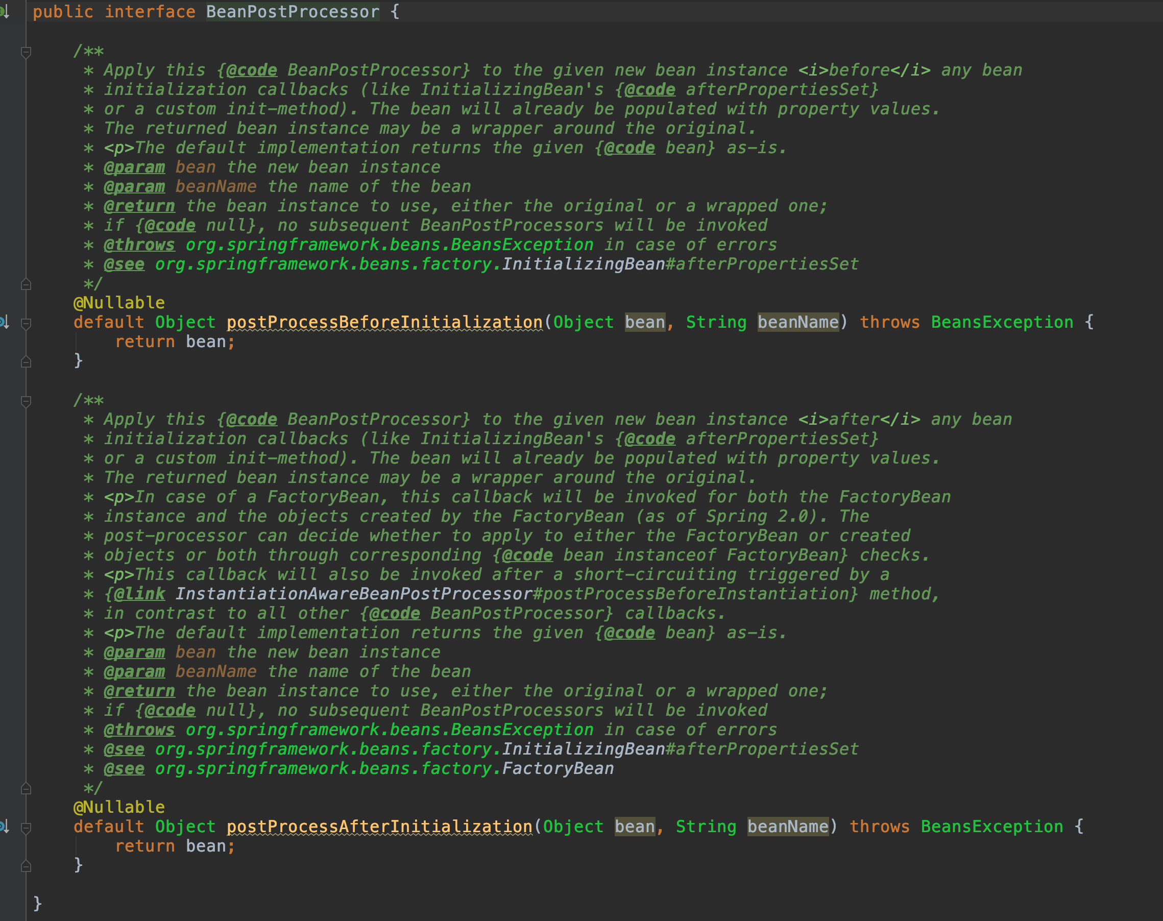This screenshot has height=921, width=1163.
Task: Collapse second Javadoc comment at its opening fold marker
Action: 26,401
